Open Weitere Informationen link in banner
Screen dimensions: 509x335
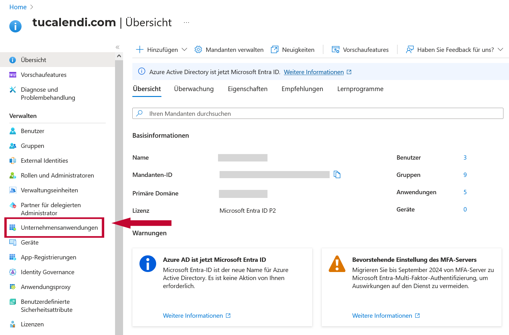point(314,72)
